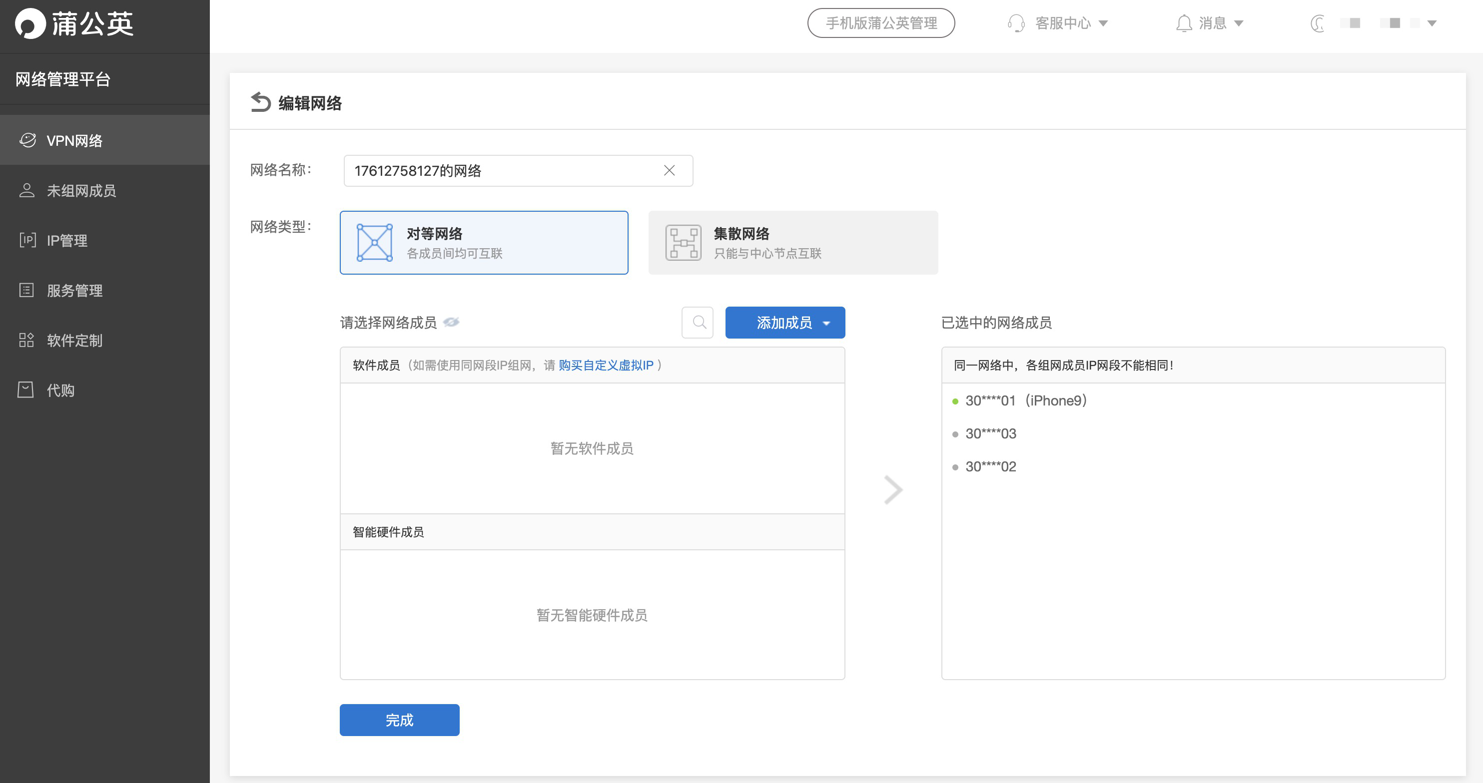This screenshot has width=1483, height=783.
Task: Open 服务管理 in the sidebar
Action: pos(105,291)
